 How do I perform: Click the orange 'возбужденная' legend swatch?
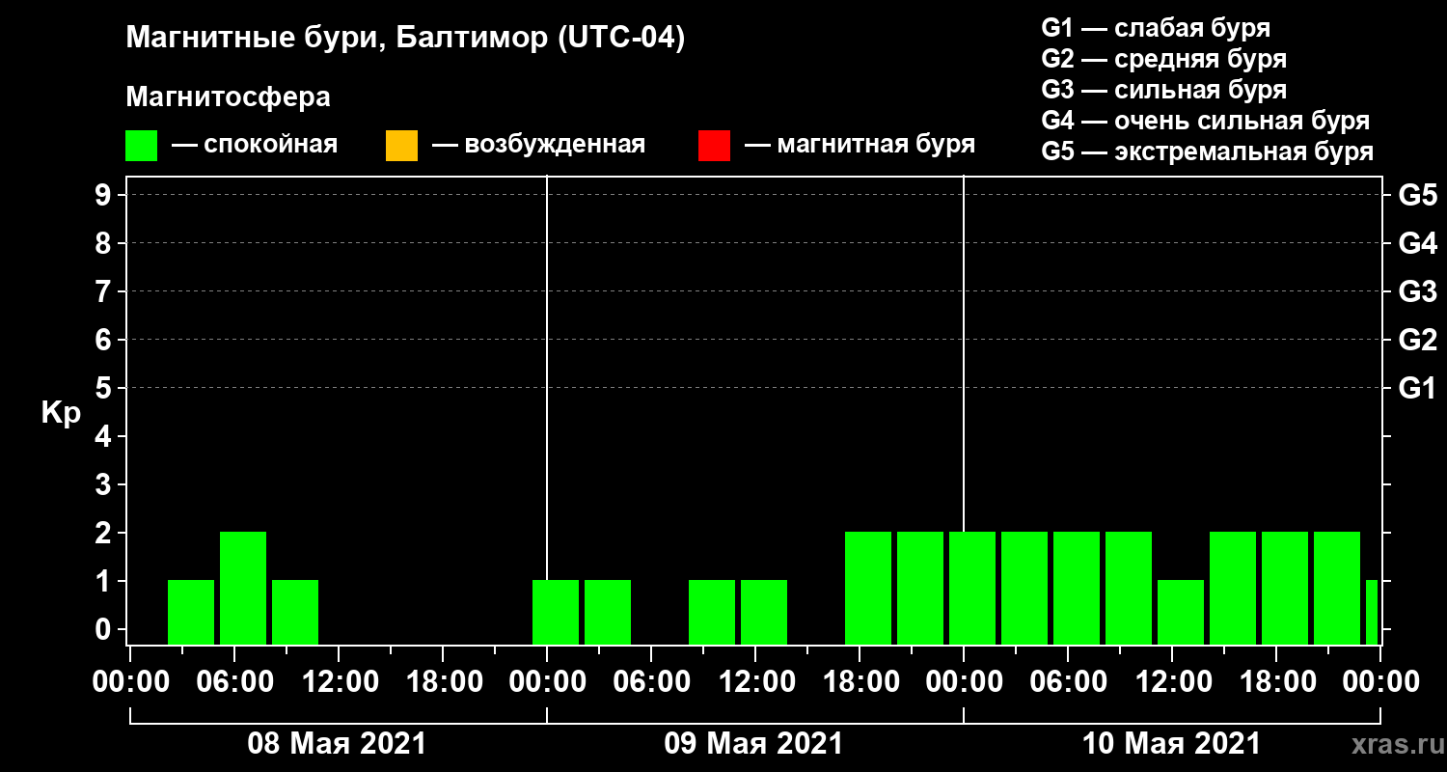coord(401,146)
